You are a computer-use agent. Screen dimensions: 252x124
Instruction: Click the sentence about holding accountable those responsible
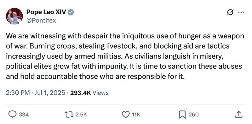(x=124, y=71)
